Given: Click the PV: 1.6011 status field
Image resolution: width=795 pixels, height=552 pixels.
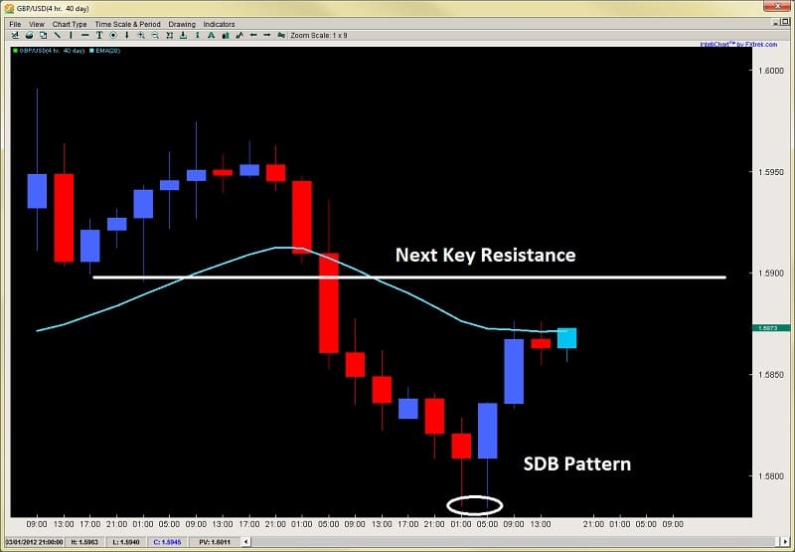Looking at the screenshot, I should [x=213, y=542].
